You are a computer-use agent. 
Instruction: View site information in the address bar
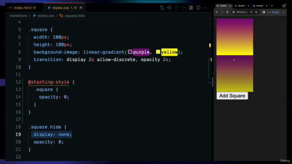(234, 12)
